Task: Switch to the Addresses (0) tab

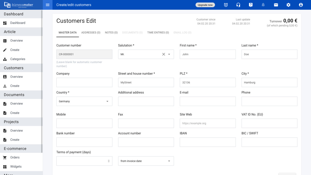Action: tap(91, 33)
